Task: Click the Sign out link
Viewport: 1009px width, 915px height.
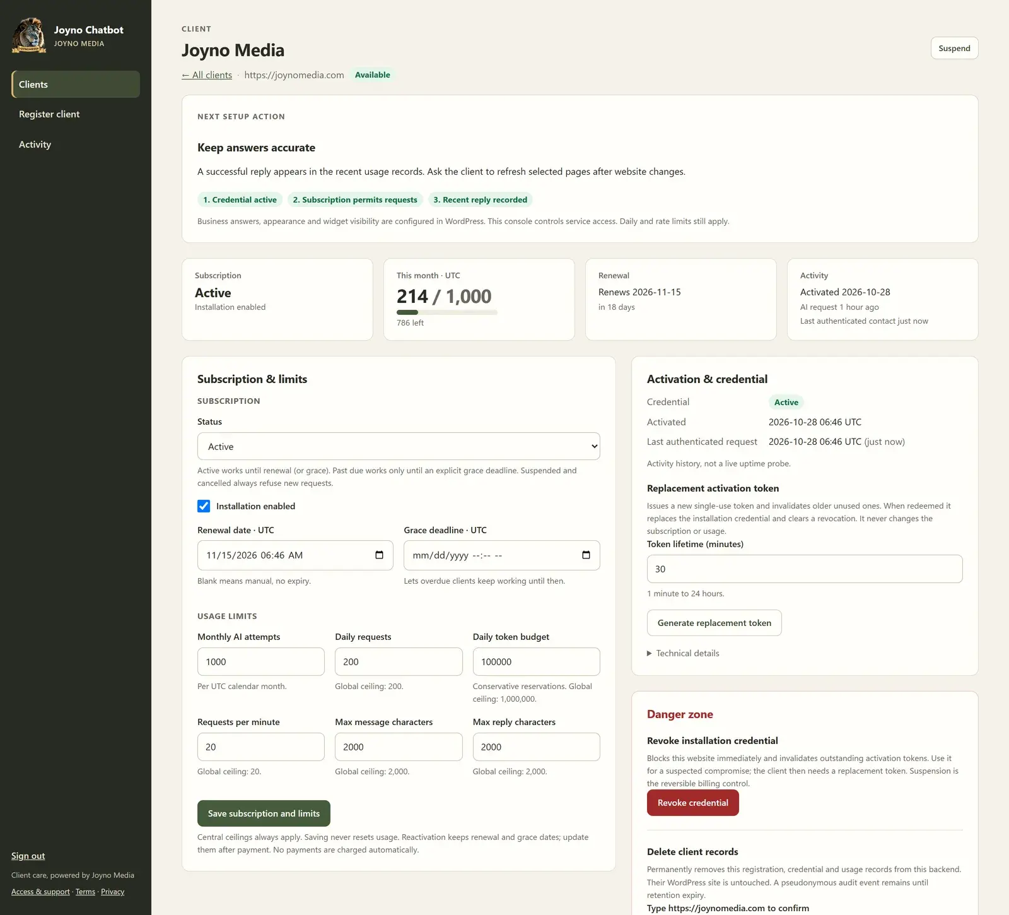Action: coord(28,856)
